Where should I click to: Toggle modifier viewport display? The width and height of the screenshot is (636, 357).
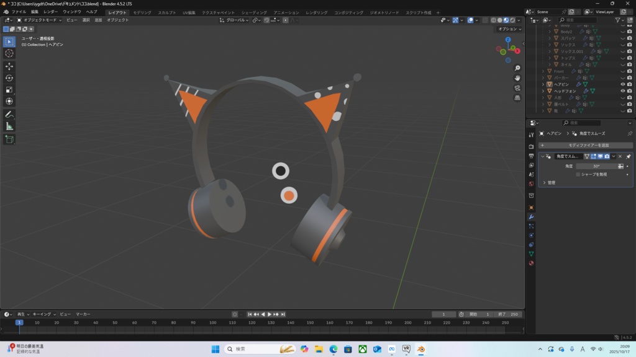coord(601,156)
